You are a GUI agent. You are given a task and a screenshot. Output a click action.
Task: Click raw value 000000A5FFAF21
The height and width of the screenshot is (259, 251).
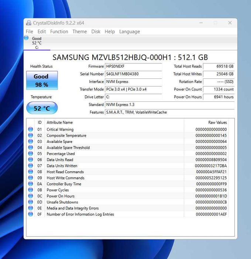pos(212,172)
